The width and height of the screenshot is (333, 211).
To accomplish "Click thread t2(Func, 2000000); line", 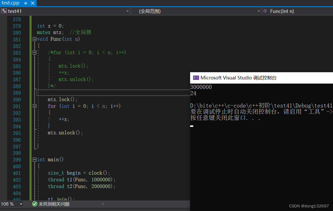I will click(82, 186).
